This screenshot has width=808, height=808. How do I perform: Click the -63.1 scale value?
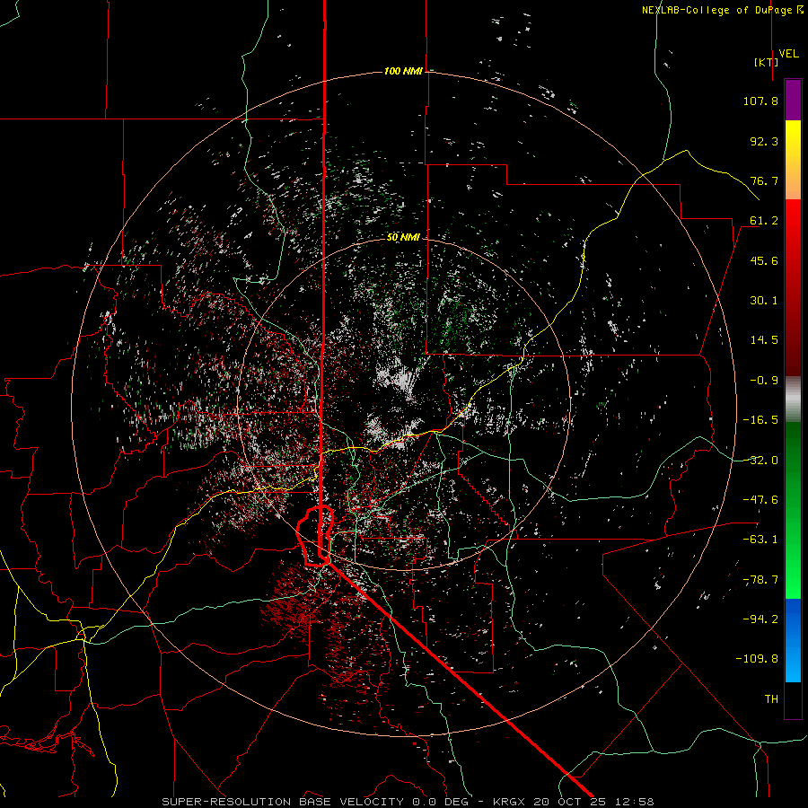(x=760, y=540)
